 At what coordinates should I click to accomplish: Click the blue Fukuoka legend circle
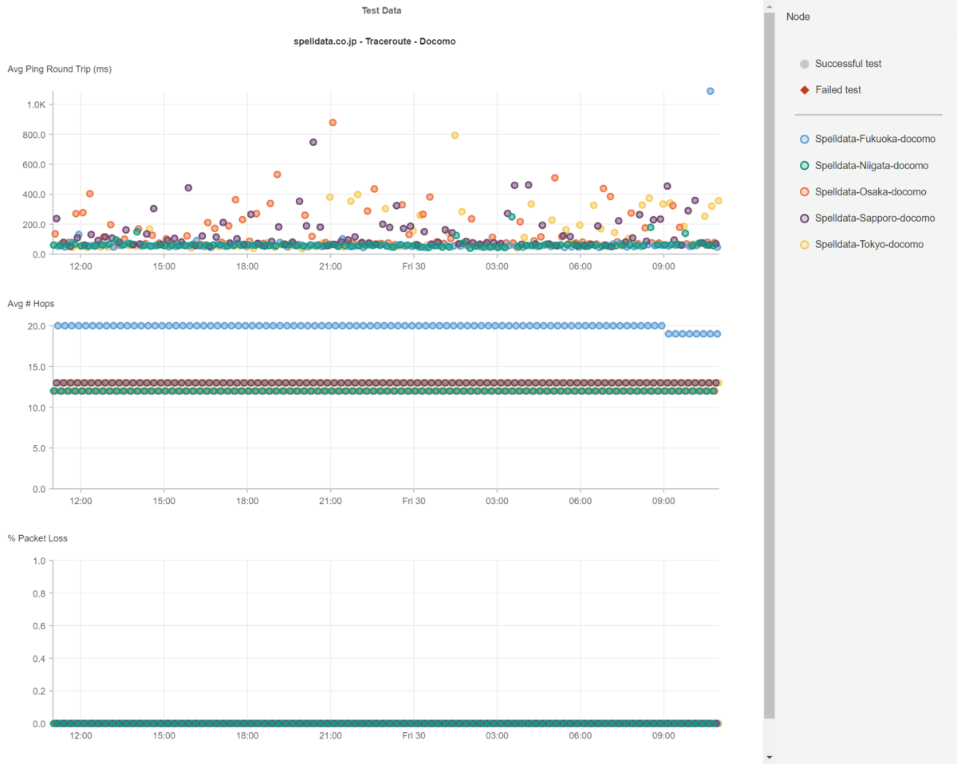coord(805,140)
